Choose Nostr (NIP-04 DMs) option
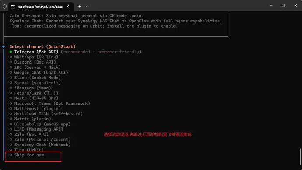302x170 pixels. (34, 98)
